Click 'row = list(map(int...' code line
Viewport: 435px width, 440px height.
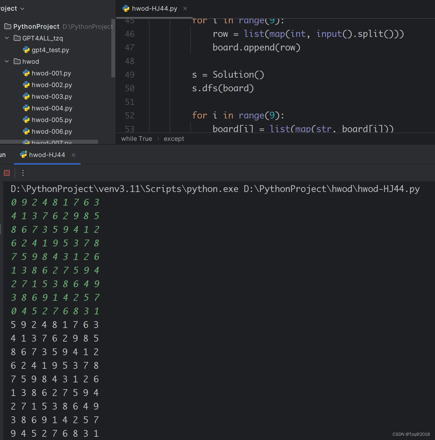coord(308,34)
